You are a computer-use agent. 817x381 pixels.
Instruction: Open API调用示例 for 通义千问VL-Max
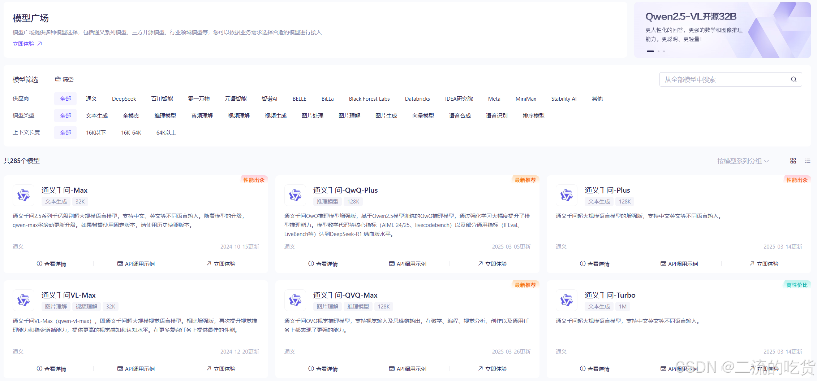(136, 369)
